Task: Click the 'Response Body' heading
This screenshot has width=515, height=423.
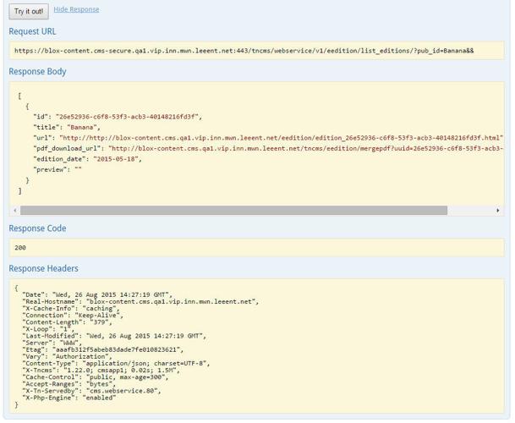Action: (37, 72)
